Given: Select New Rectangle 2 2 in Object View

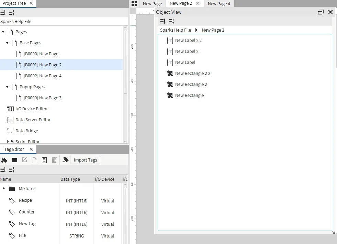Looking at the screenshot, I should [192, 74].
